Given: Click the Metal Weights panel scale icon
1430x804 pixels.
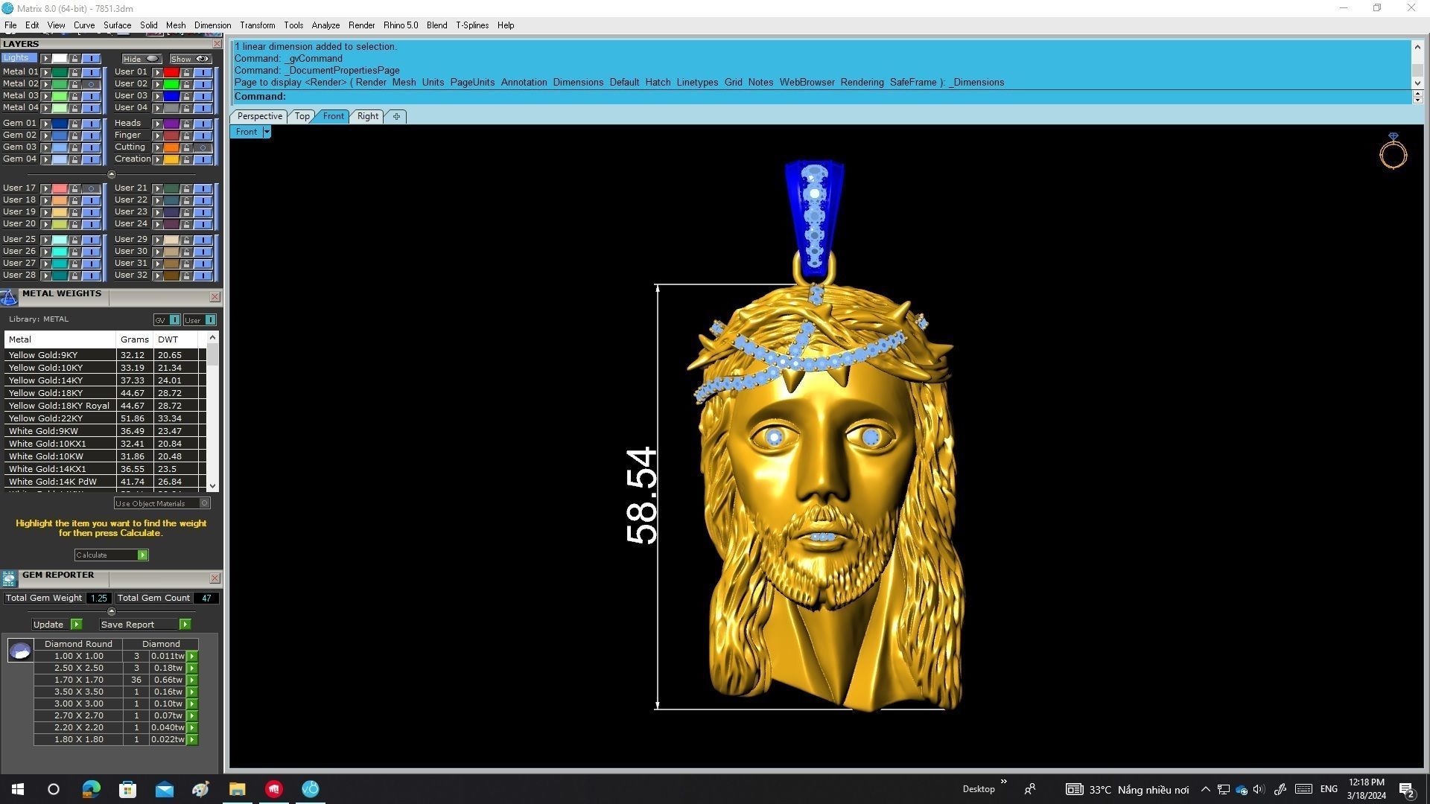Looking at the screenshot, I should (9, 298).
